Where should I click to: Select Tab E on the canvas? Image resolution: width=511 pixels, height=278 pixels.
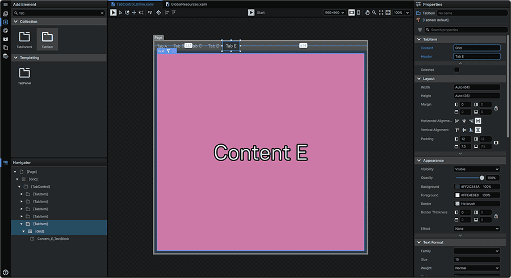(231, 46)
